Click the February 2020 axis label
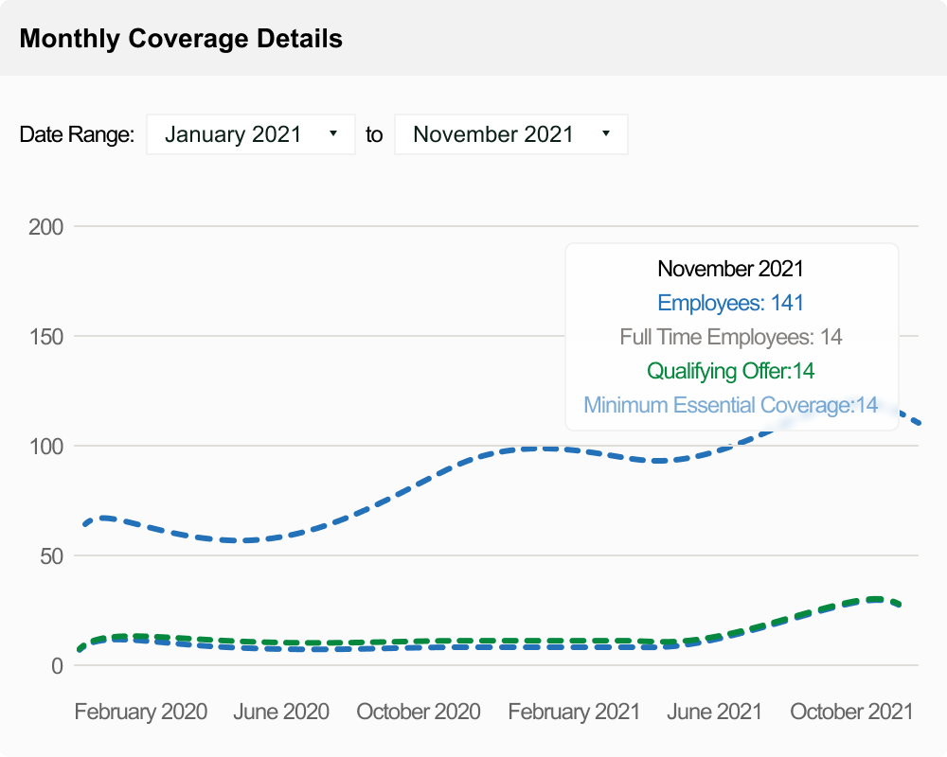Viewport: 947px width, 757px height. point(140,711)
